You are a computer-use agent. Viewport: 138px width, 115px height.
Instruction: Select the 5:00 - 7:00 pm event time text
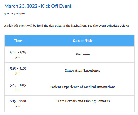coord(14,13)
